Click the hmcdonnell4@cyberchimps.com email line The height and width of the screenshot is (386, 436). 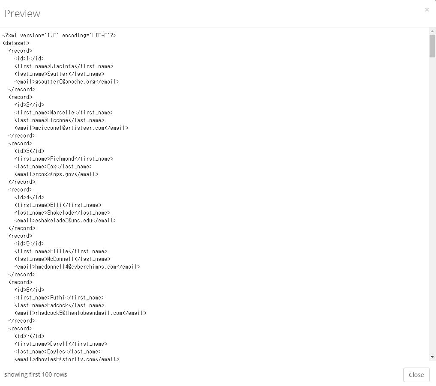tap(77, 267)
